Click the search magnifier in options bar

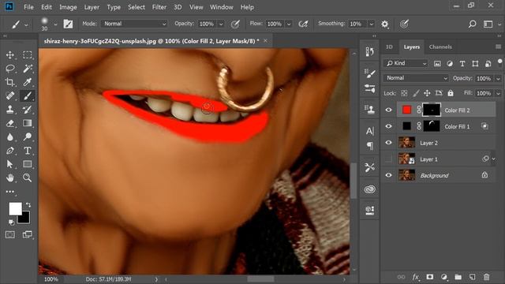tap(472, 24)
